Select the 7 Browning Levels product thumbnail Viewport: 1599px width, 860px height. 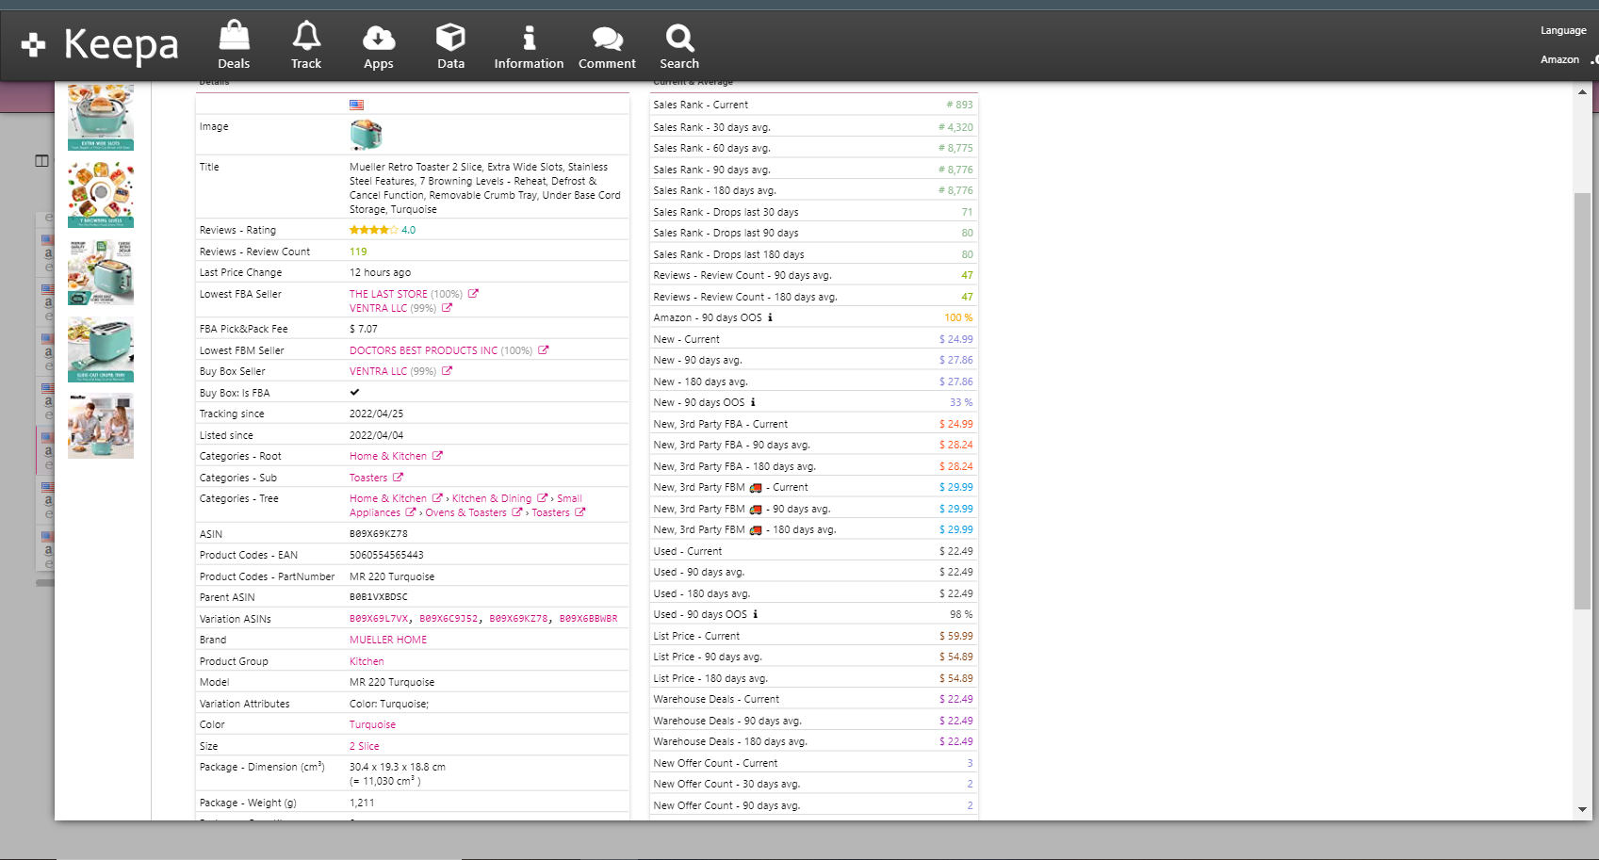click(101, 194)
